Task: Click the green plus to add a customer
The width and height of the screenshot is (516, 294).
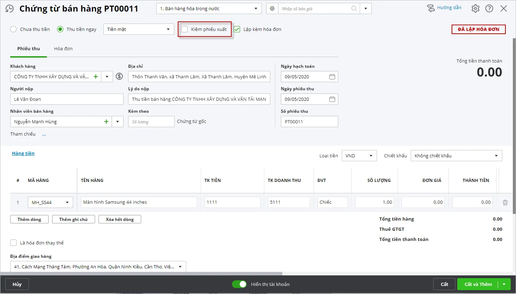Action: point(95,77)
